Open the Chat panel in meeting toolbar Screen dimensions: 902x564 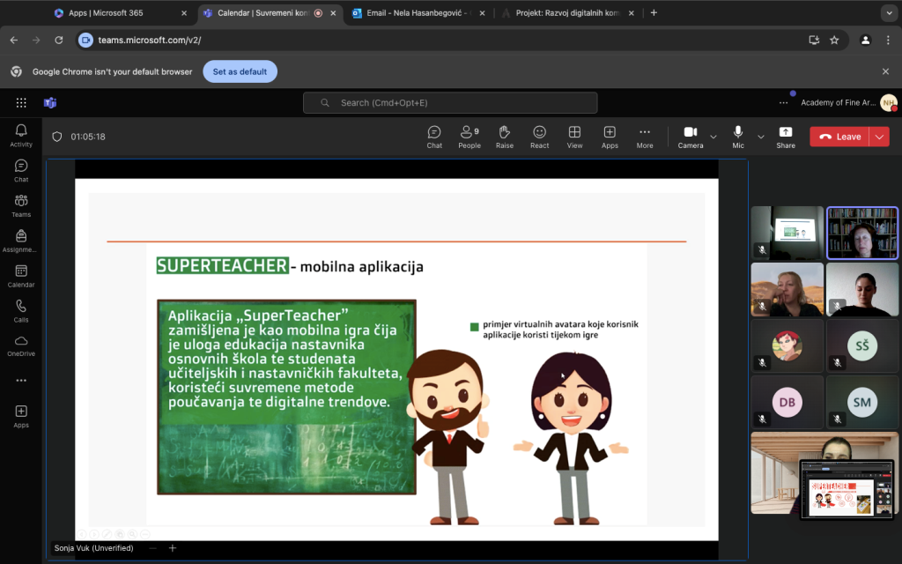click(434, 136)
